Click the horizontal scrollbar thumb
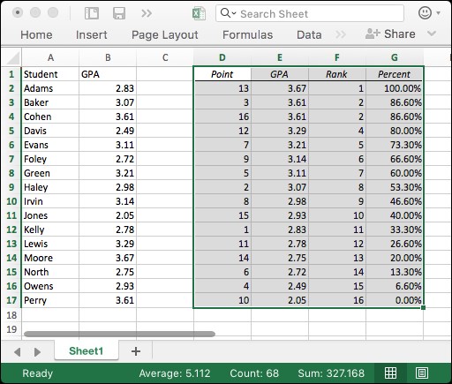This screenshot has width=452, height=384. tap(119, 334)
